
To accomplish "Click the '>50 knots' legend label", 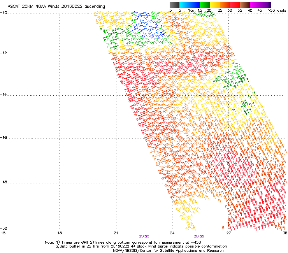I will (277, 11).
